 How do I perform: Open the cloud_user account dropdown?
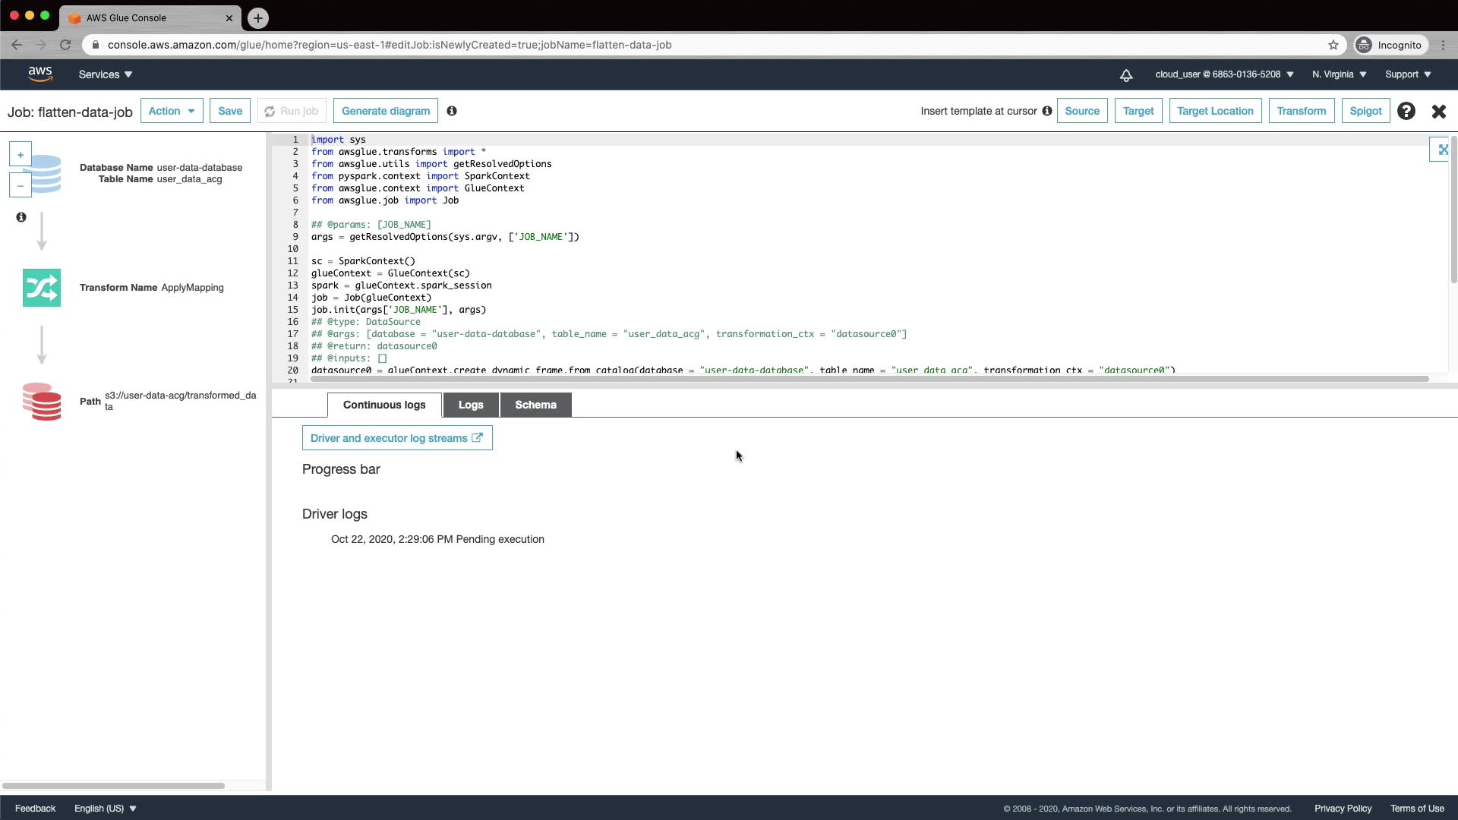click(x=1224, y=74)
